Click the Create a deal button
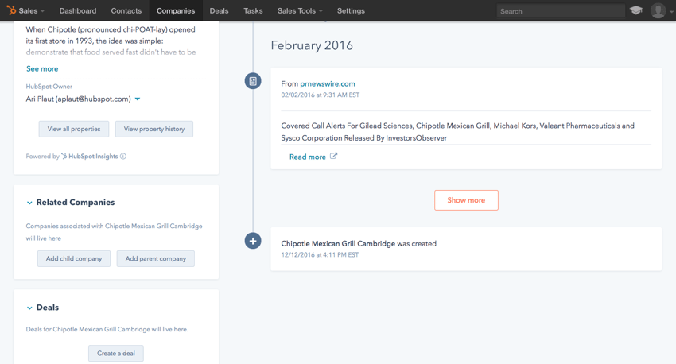The image size is (676, 364). click(116, 353)
